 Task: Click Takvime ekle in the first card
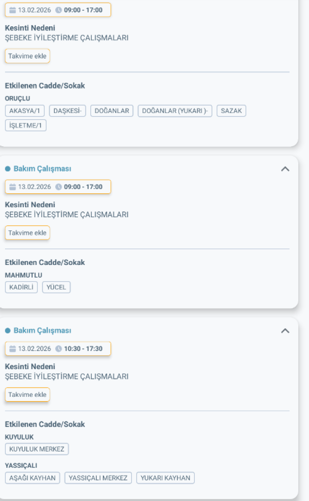[x=27, y=56]
